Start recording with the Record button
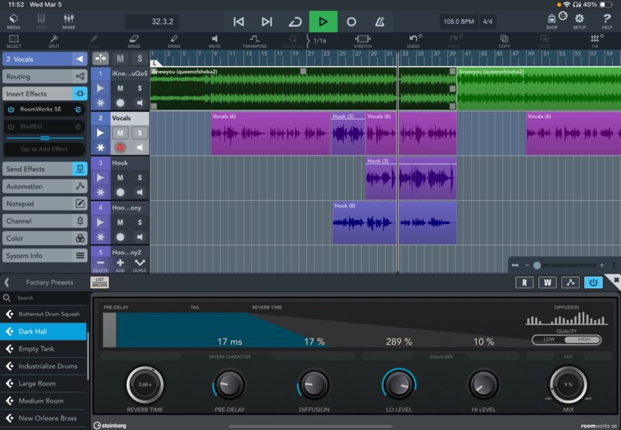 pos(351,22)
